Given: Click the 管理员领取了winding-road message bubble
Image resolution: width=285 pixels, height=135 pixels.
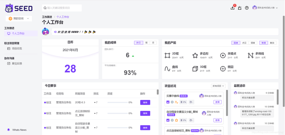Looking at the screenshot, I should click(x=257, y=113).
